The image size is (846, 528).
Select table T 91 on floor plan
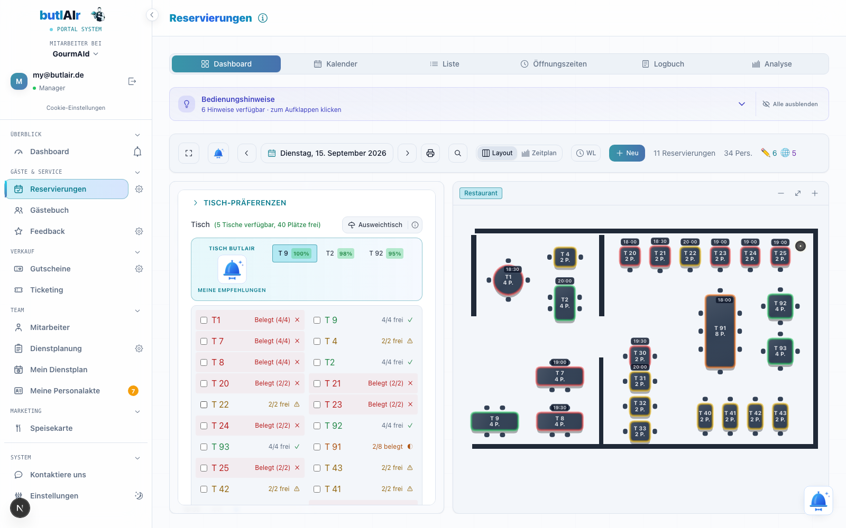pyautogui.click(x=720, y=331)
